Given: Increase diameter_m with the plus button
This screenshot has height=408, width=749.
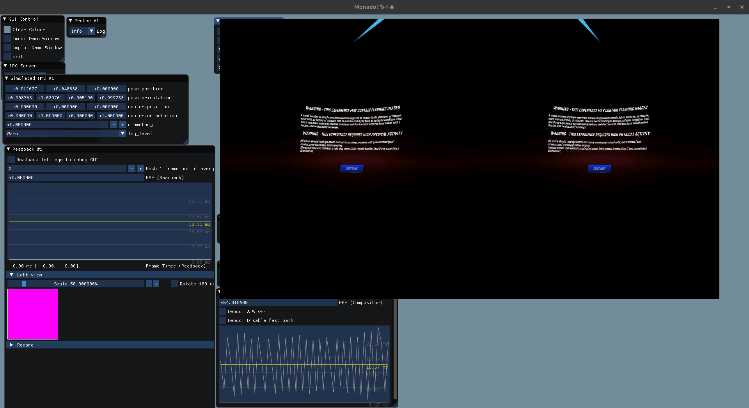Looking at the screenshot, I should pyautogui.click(x=122, y=125).
